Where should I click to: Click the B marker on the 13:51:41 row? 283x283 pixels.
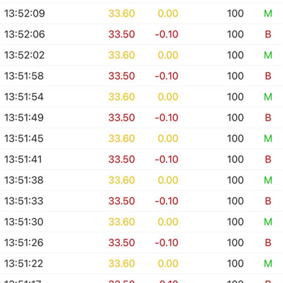[268, 159]
